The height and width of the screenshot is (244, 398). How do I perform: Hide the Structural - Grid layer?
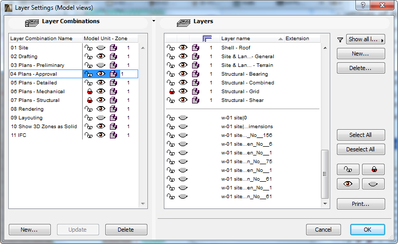pyautogui.click(x=183, y=91)
